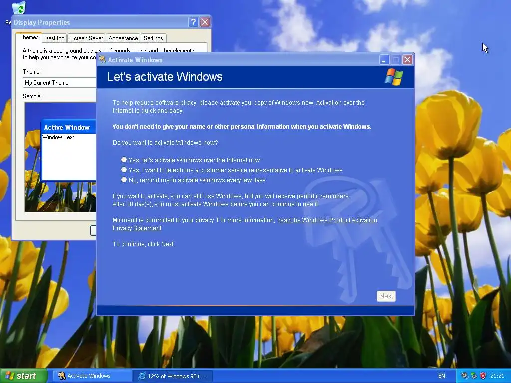Close the Display Properties window
Screen dimensions: 511x383
point(205,22)
